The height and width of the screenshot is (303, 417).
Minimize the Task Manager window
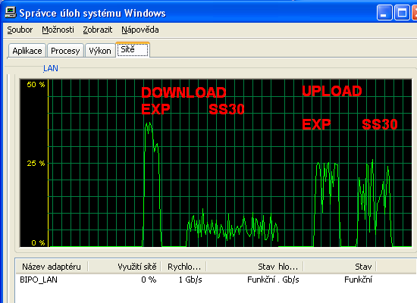pos(384,12)
